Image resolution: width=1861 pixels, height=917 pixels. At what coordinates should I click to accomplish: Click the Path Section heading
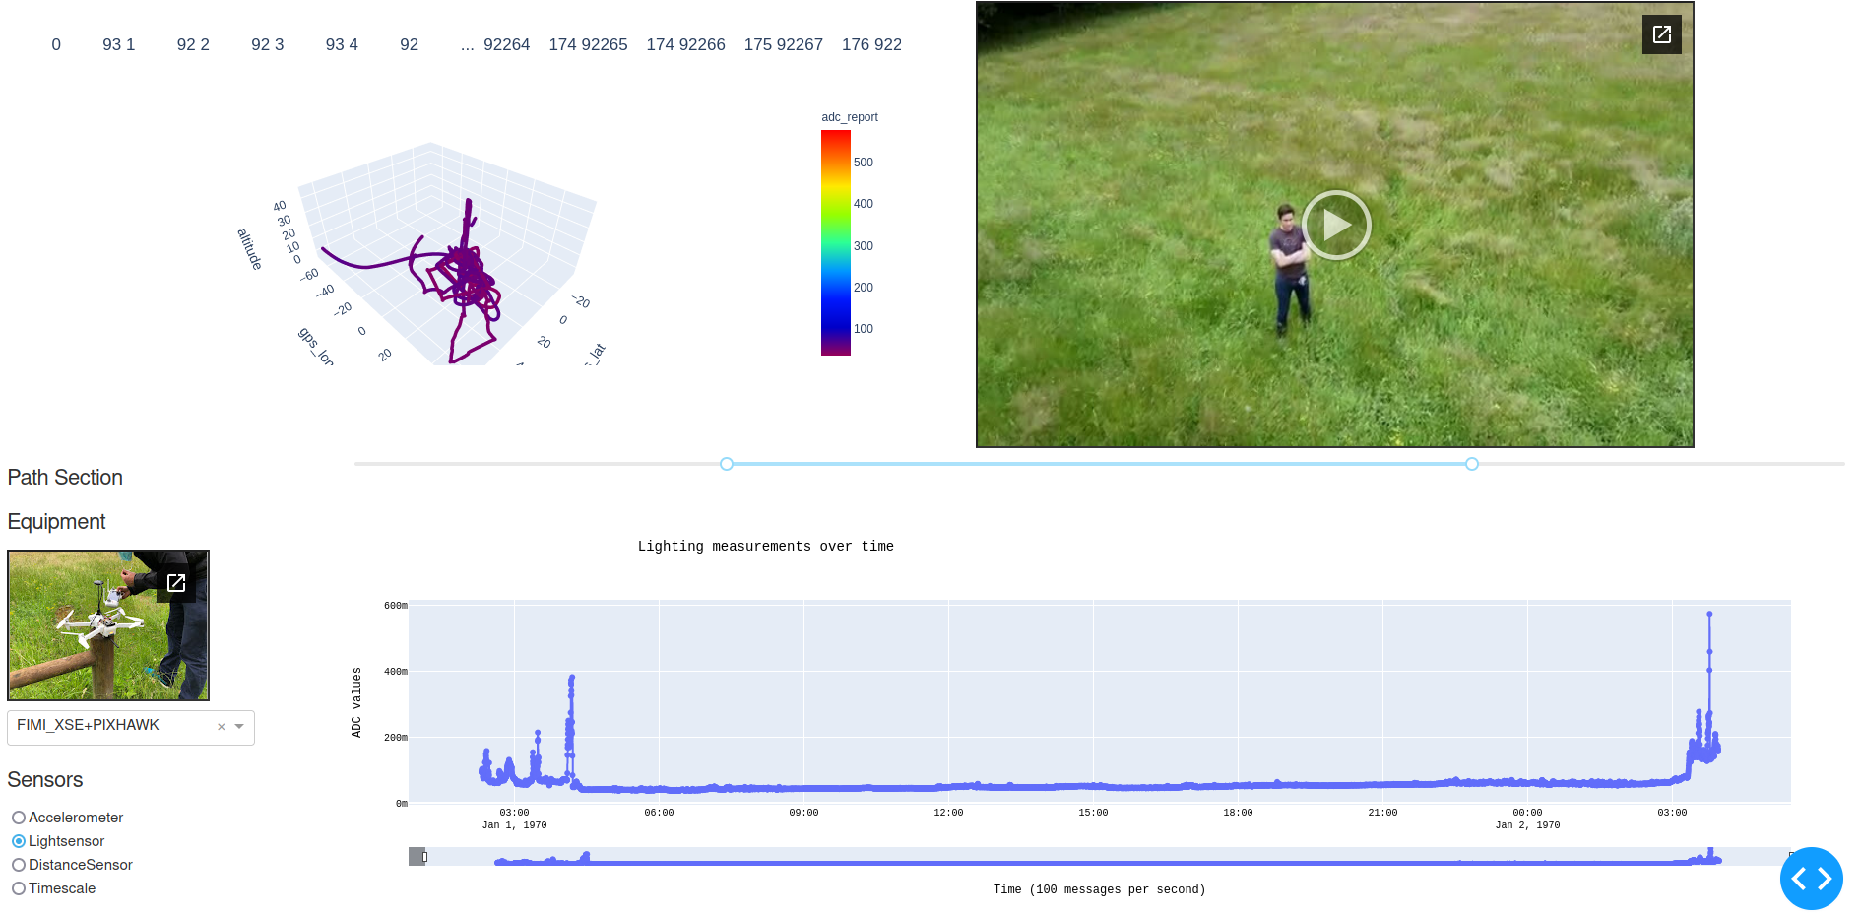pos(65,478)
